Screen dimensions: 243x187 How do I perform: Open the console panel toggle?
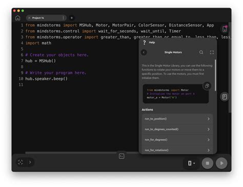(x=121, y=156)
